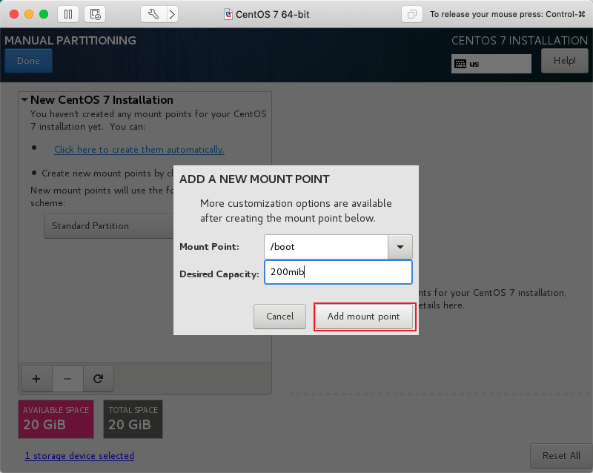
Task: Click the Mount Point field containing /boot
Action: 326,247
